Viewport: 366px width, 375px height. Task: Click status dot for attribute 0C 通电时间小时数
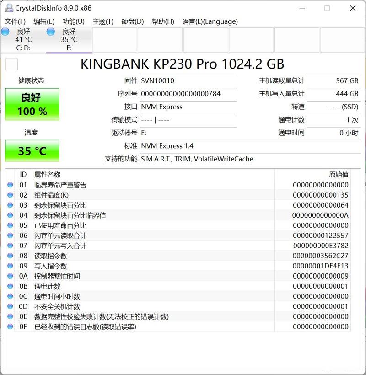pos(10,296)
